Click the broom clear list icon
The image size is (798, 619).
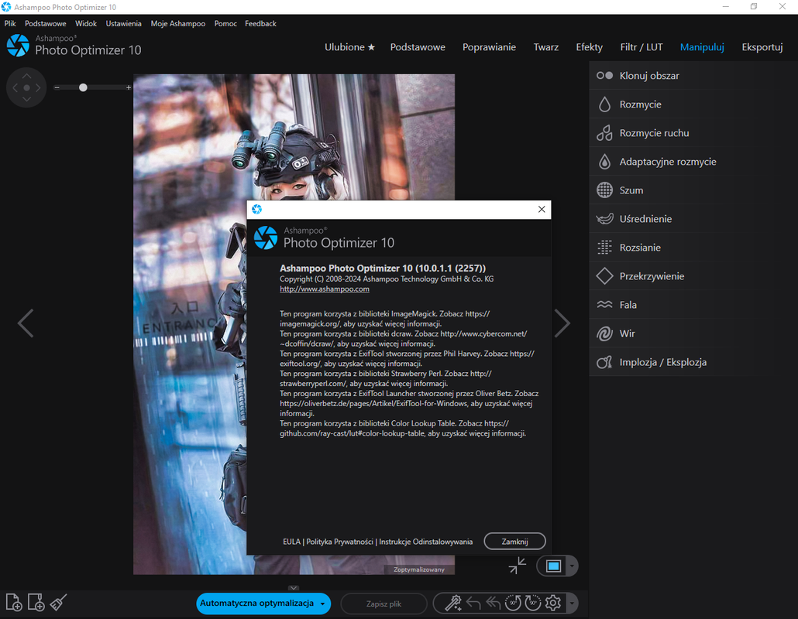(x=58, y=602)
